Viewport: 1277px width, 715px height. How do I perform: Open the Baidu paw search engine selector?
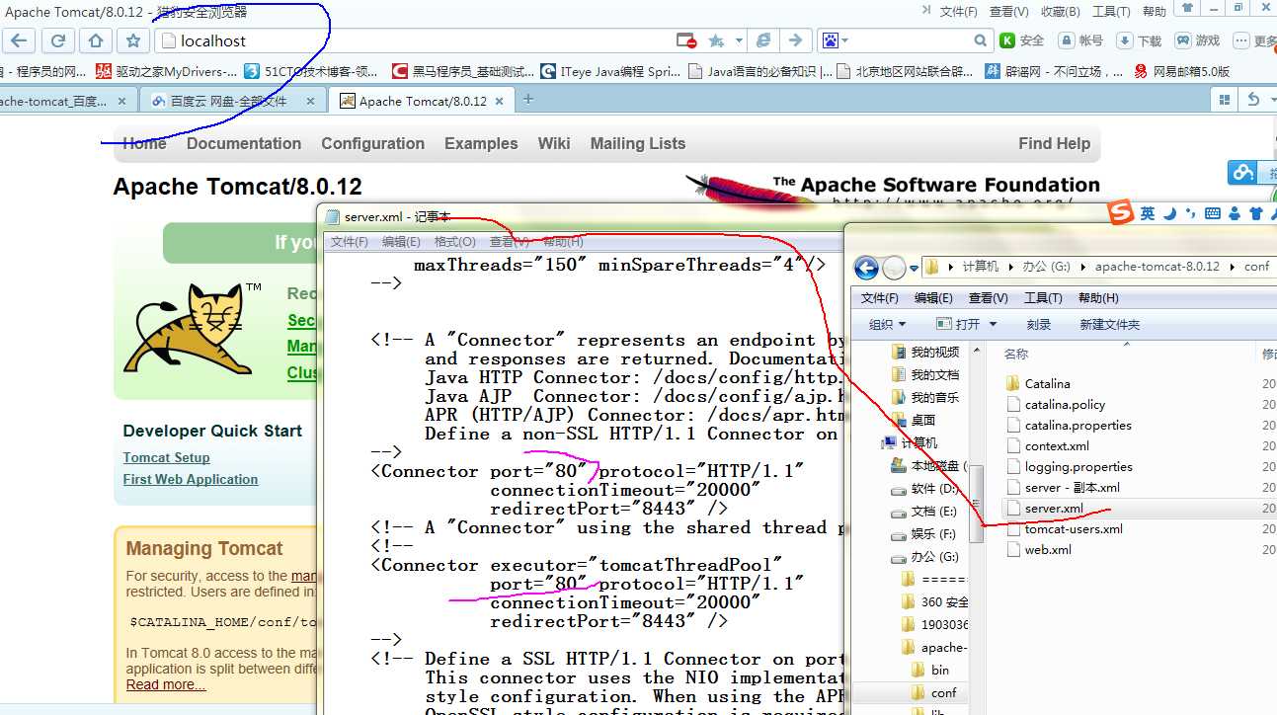pos(835,40)
